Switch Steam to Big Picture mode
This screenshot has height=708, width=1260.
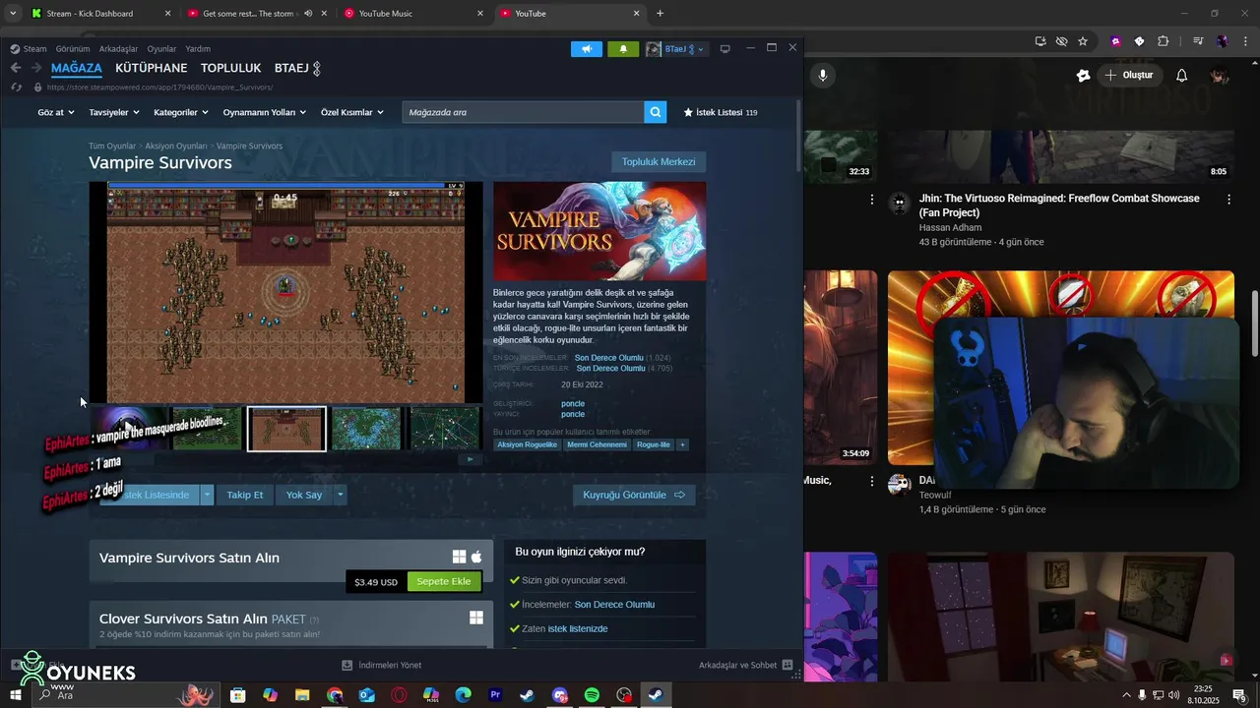725,49
